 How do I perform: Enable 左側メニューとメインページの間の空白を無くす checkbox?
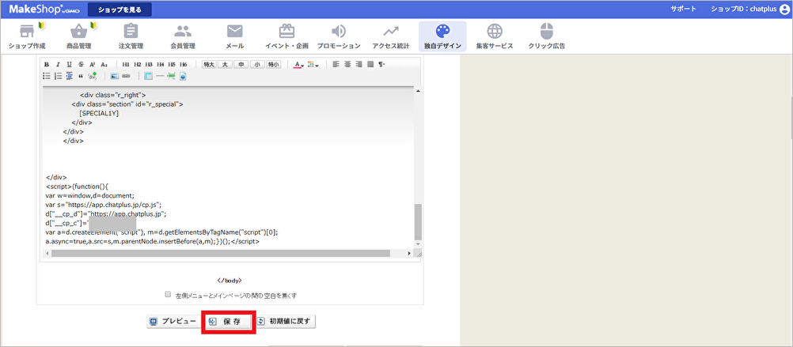[x=168, y=295]
